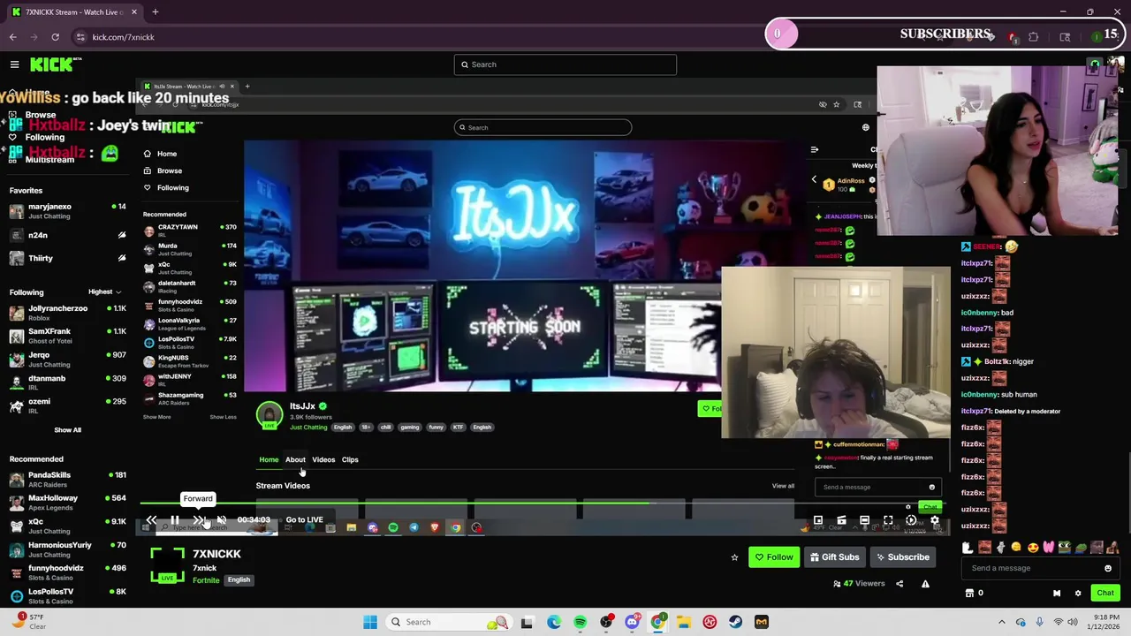Select the Videos tab on ItsJJx page
Viewport: 1131px width, 636px height.
(x=323, y=459)
